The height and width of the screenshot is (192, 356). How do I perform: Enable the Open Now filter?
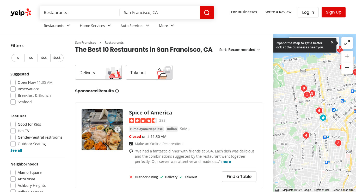[x=13, y=82]
